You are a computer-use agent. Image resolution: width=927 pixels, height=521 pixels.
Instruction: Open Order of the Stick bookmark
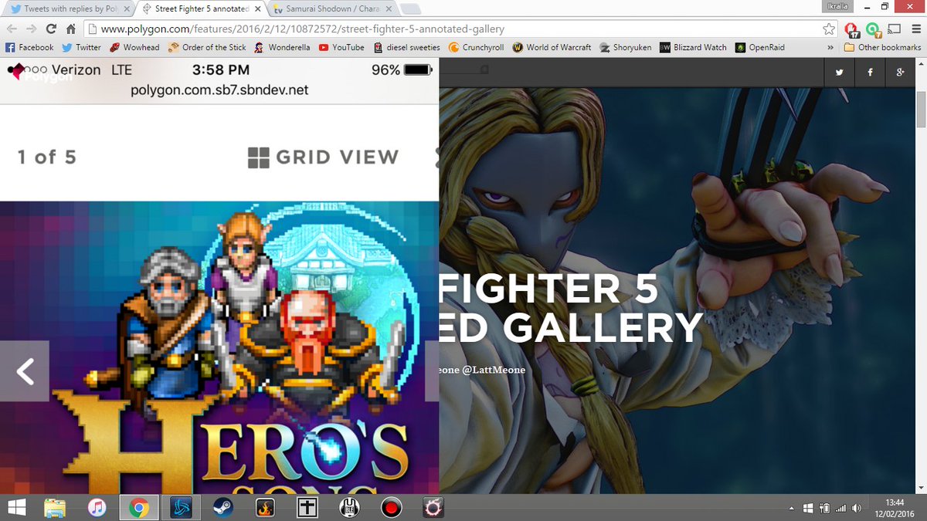tap(206, 47)
